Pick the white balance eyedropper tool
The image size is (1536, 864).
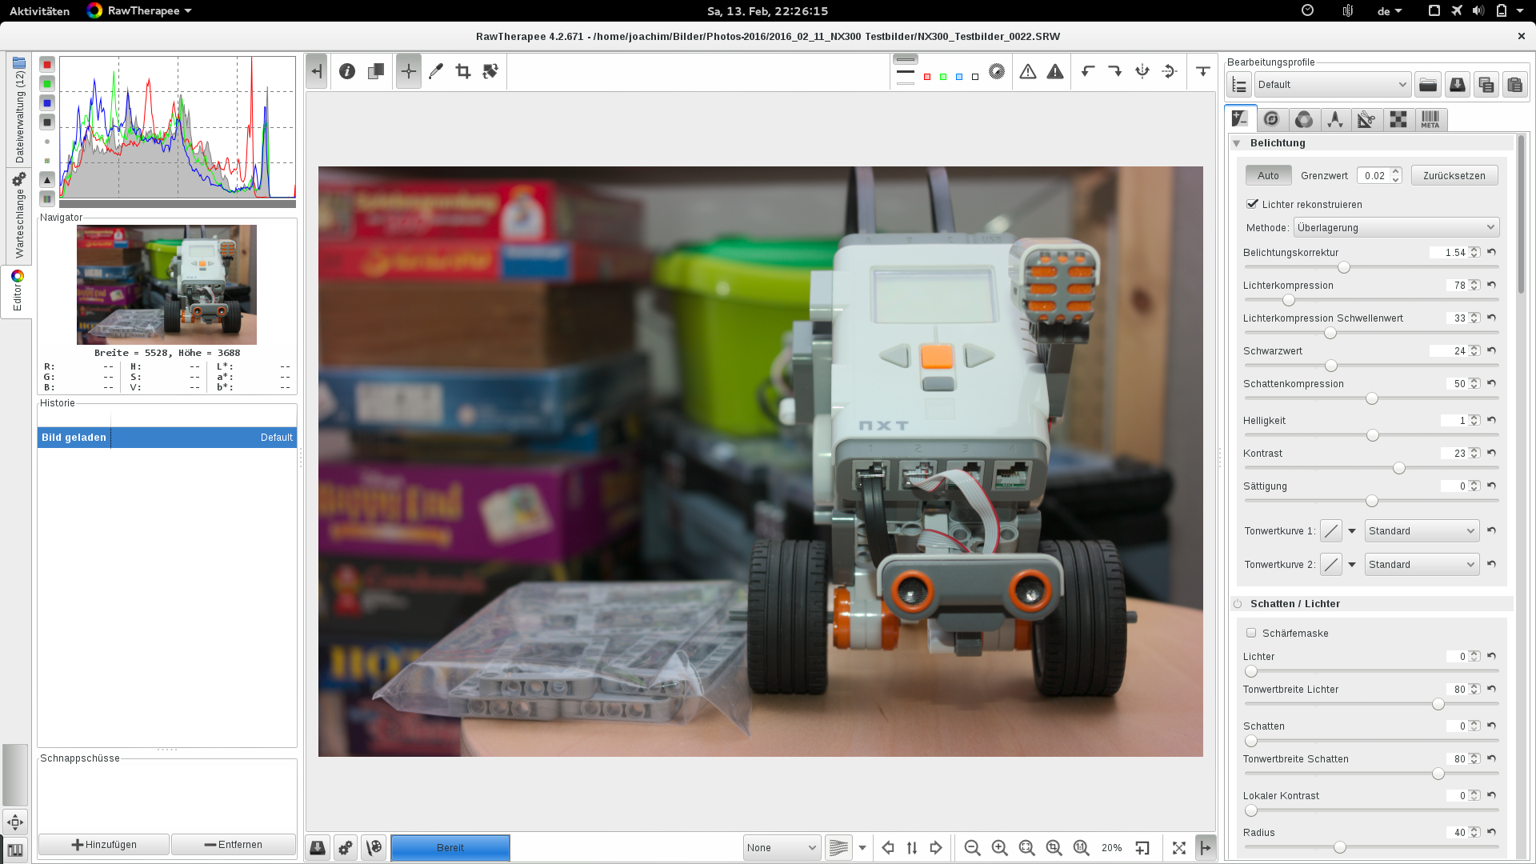(435, 72)
